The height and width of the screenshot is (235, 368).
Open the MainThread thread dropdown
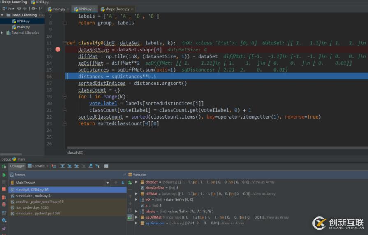point(108,183)
